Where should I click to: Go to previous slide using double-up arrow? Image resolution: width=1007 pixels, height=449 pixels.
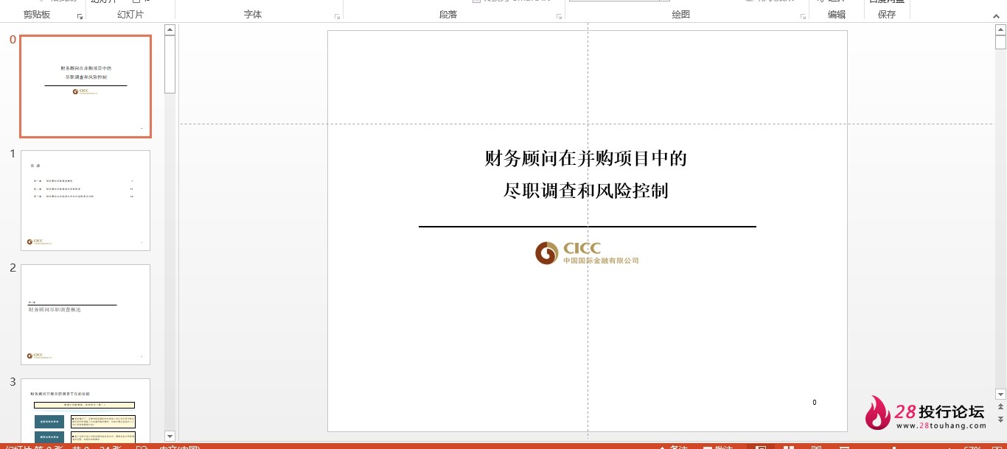1000,407
